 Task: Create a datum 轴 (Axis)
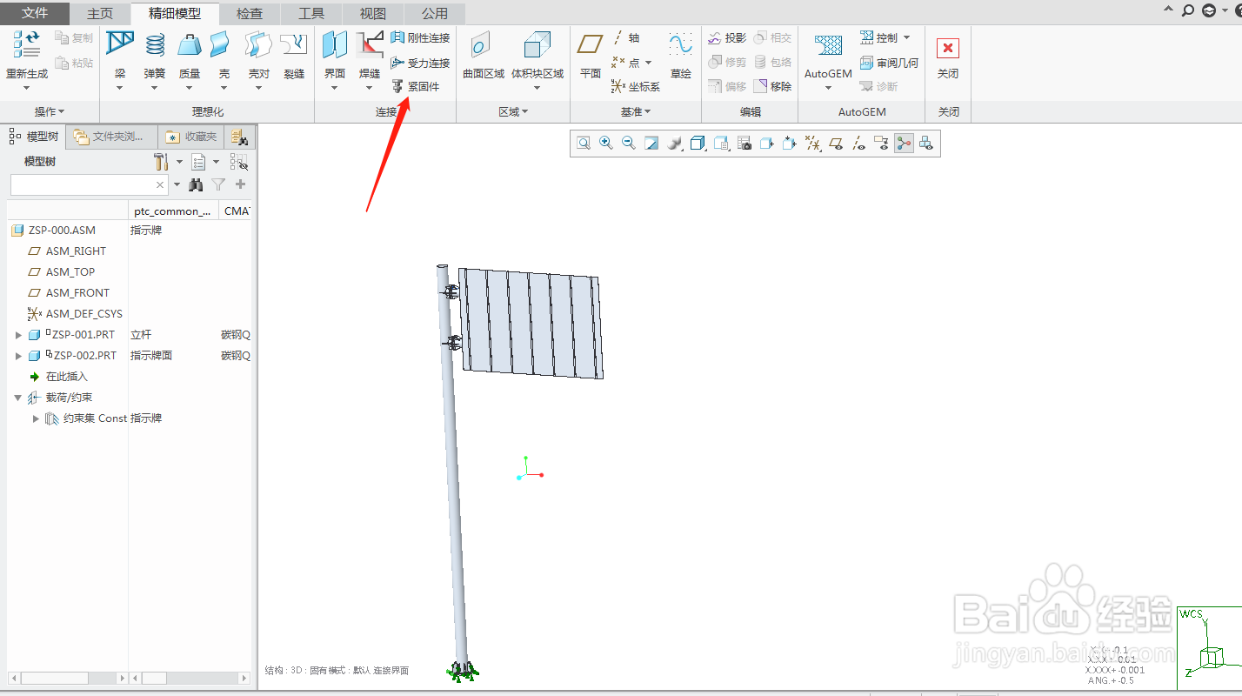pos(626,38)
